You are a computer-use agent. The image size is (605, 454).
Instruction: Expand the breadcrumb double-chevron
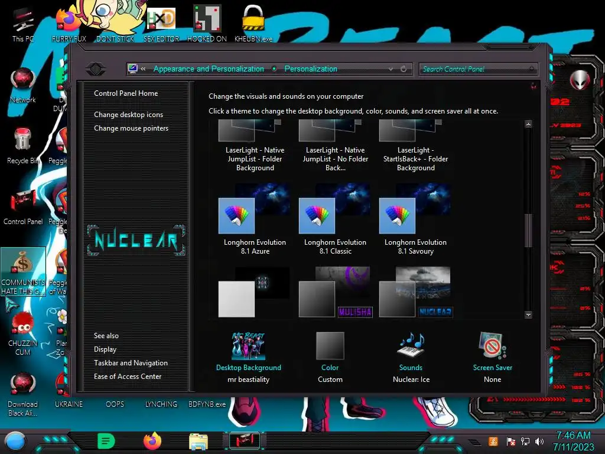(143, 69)
